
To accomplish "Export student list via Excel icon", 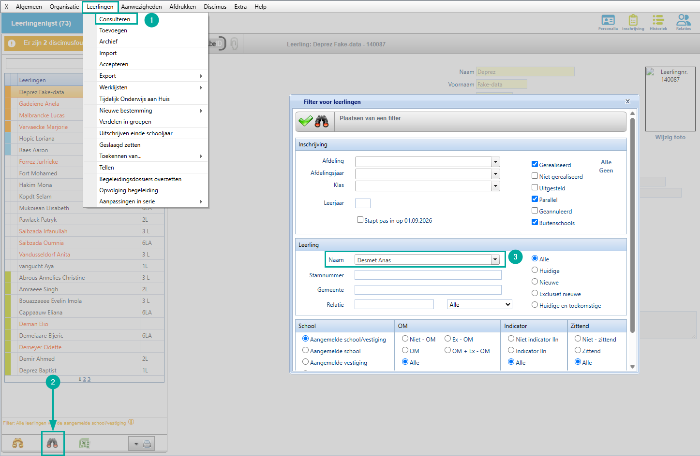I will pyautogui.click(x=85, y=443).
